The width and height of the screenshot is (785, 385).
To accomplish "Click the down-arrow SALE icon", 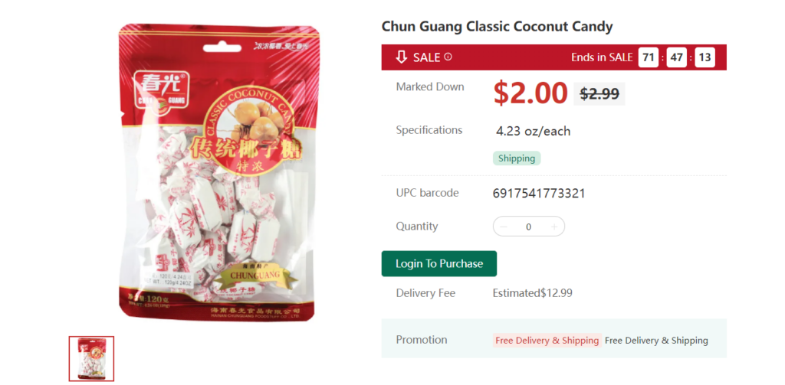I will [x=402, y=57].
